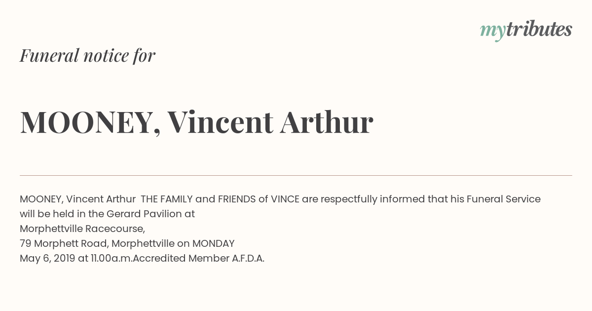Click the date "May 6, 2019"
The height and width of the screenshot is (311, 592).
pyautogui.click(x=47, y=259)
